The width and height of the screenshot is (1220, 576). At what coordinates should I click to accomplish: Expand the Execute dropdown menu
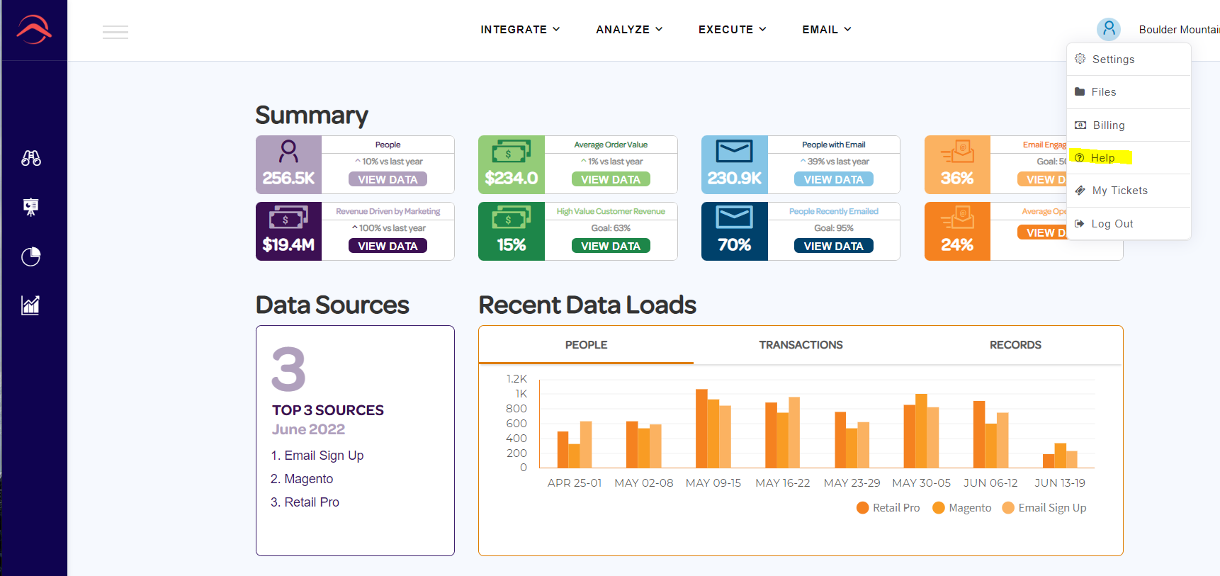[732, 29]
